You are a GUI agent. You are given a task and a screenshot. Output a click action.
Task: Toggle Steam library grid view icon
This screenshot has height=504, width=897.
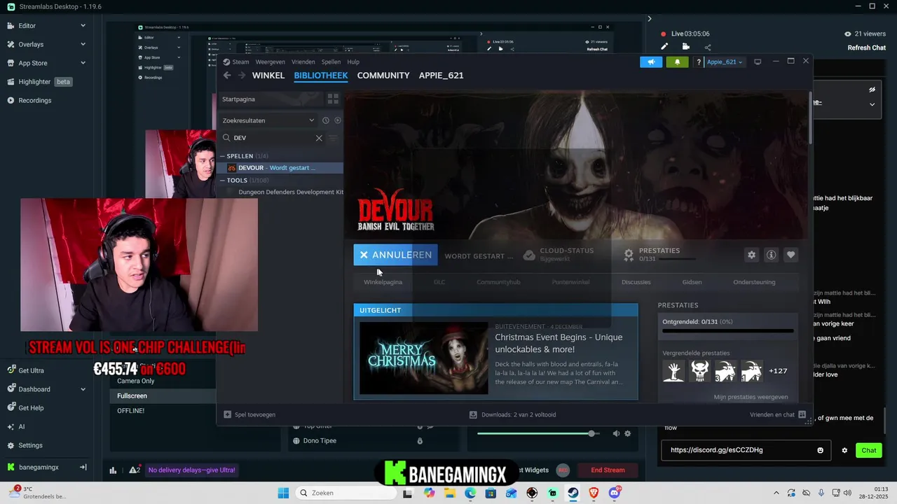tap(333, 99)
